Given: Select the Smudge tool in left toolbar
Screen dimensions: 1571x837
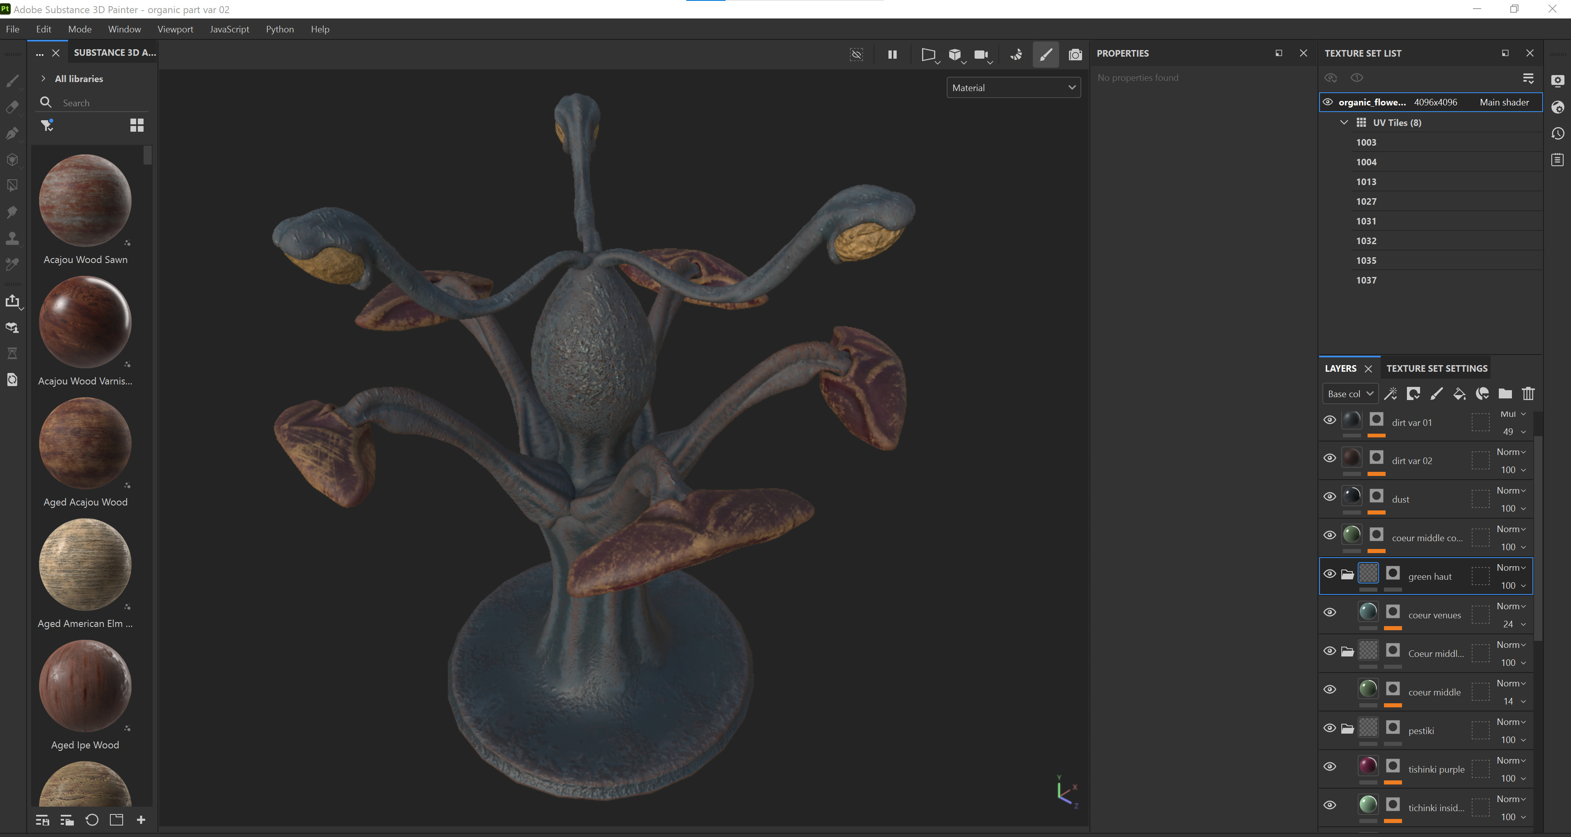Looking at the screenshot, I should [12, 212].
